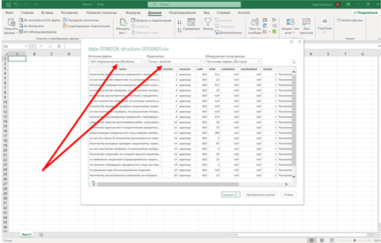Viewport: 381px width, 243px height.
Task: Click preview vertical scrollbar down arrow
Action: point(293,177)
